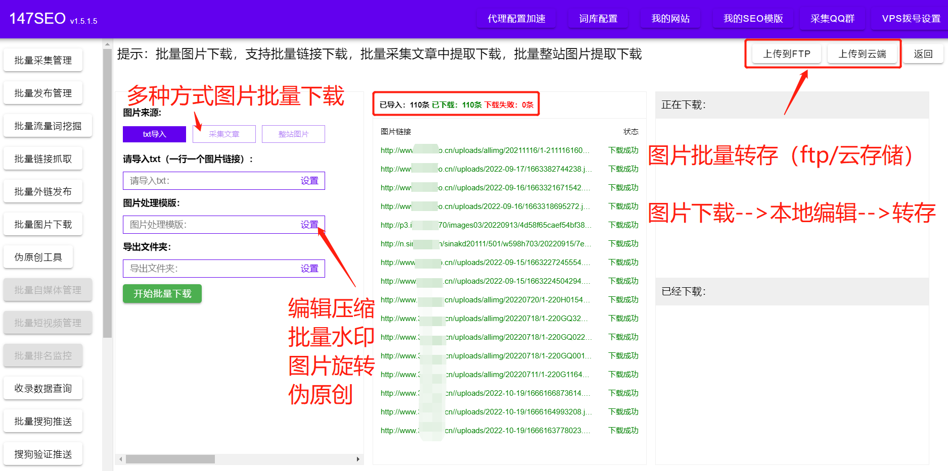Screen dimensions: 948x471
Task: Click 设置 link in txt import field
Action: click(309, 181)
